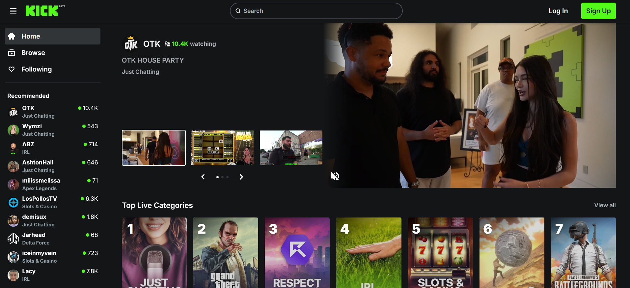Click Lacy channel name in sidebar
Image resolution: width=630 pixels, height=288 pixels.
click(29, 271)
